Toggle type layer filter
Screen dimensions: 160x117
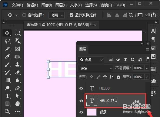[125, 59]
